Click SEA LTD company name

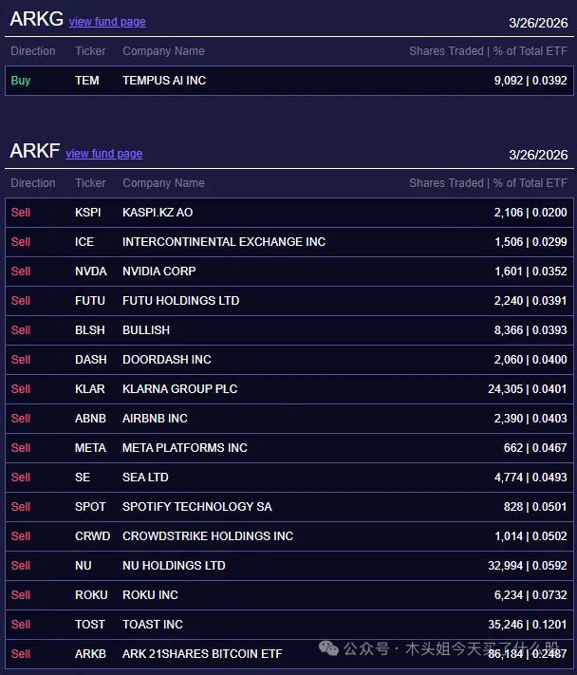[145, 478]
